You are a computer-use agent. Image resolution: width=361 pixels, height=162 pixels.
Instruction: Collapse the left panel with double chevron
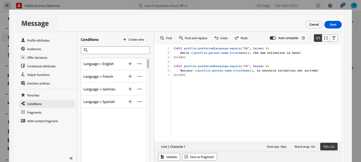(71, 158)
